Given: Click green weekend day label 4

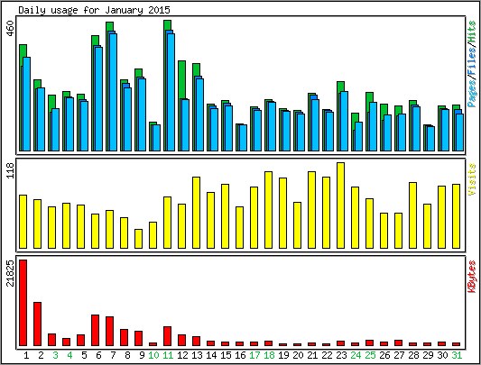Looking at the screenshot, I should click(x=69, y=355).
